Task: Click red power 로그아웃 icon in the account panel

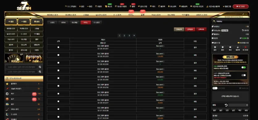Action: pos(245,48)
